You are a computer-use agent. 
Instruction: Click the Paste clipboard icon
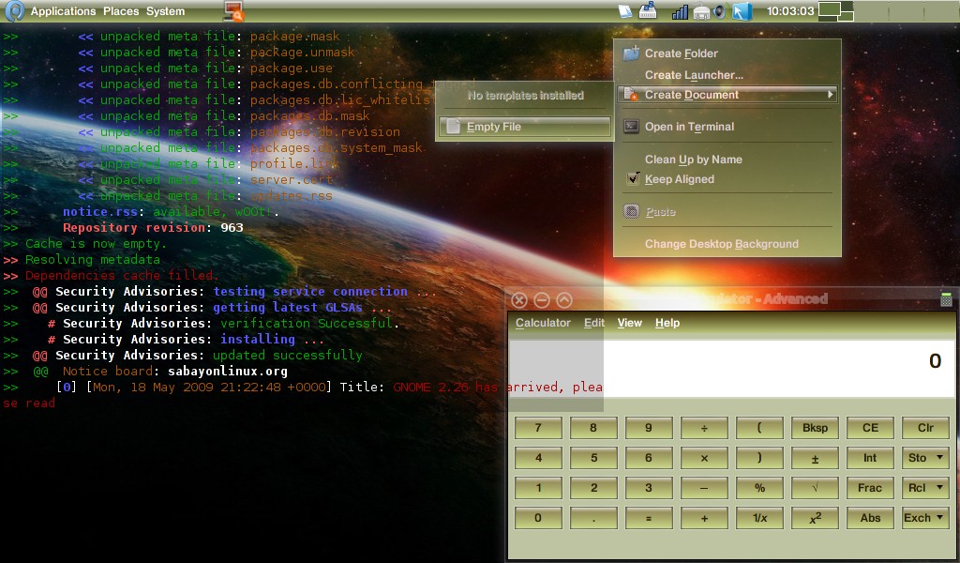point(631,211)
